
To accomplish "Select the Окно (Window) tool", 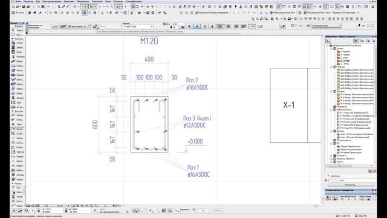I will (18, 52).
